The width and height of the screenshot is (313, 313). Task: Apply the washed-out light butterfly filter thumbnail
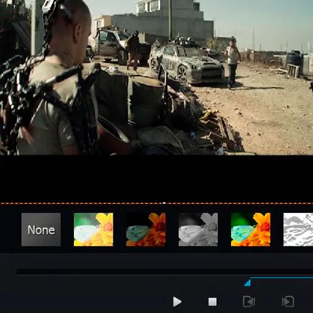coord(93,230)
